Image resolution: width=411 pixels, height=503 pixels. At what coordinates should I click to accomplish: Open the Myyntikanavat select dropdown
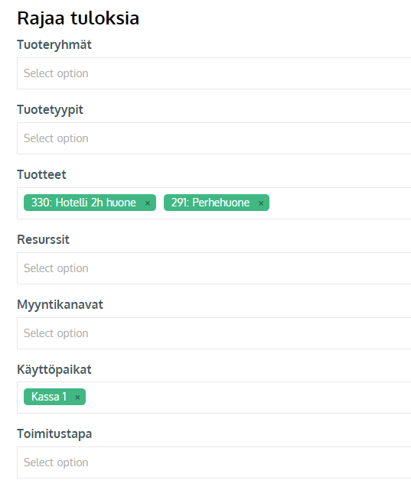(x=214, y=333)
